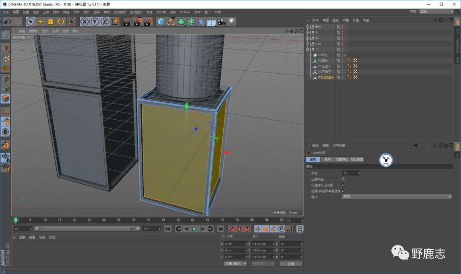The width and height of the screenshot is (461, 274).
Task: Open the light bulb light object icon
Action: pyautogui.click(x=232, y=22)
